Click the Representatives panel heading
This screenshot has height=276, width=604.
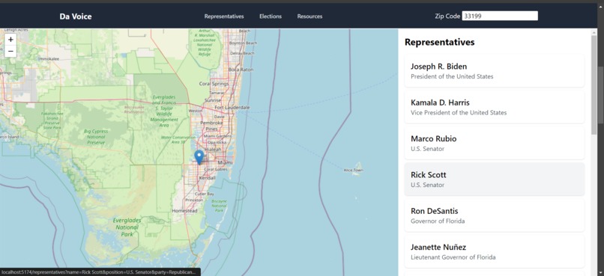[440, 42]
